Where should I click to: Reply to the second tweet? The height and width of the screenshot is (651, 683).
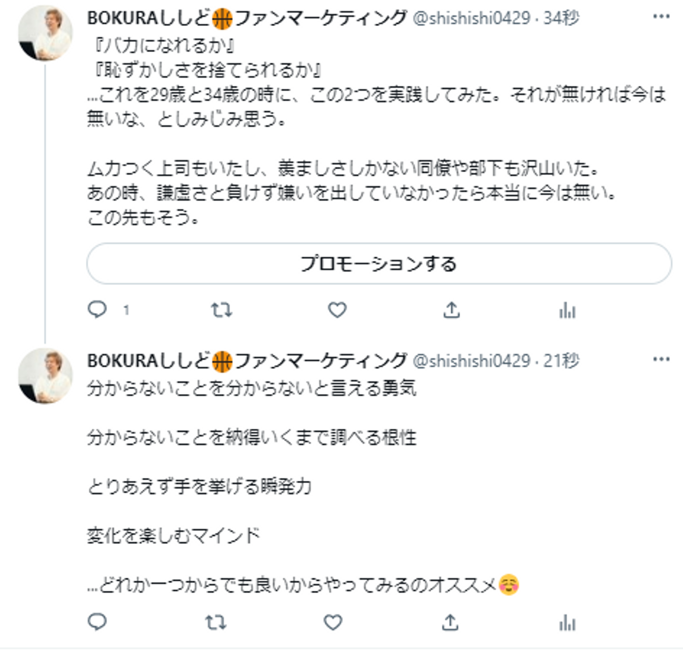(98, 622)
